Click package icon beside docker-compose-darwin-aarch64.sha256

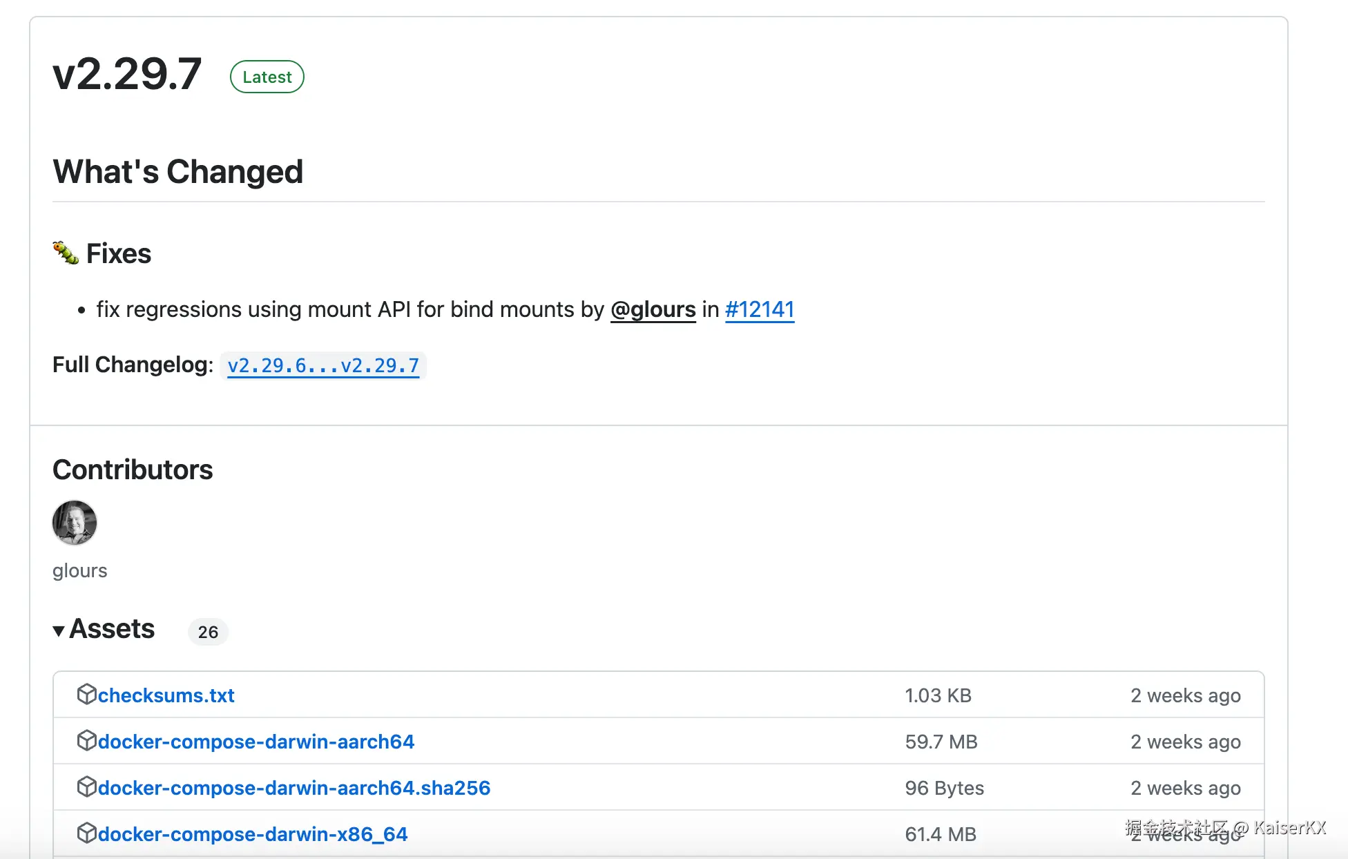pyautogui.click(x=86, y=786)
